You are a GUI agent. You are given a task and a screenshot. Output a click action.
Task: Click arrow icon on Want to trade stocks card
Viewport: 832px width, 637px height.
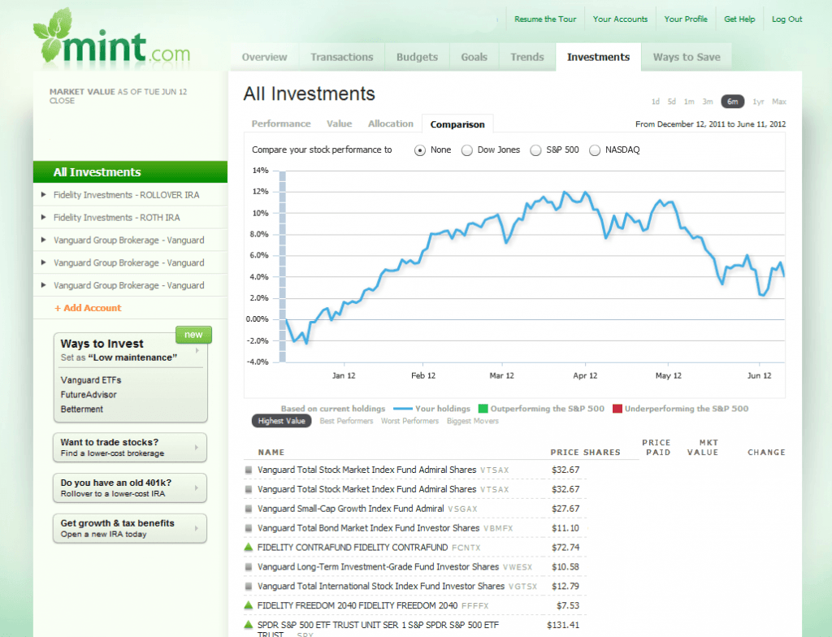point(197,448)
